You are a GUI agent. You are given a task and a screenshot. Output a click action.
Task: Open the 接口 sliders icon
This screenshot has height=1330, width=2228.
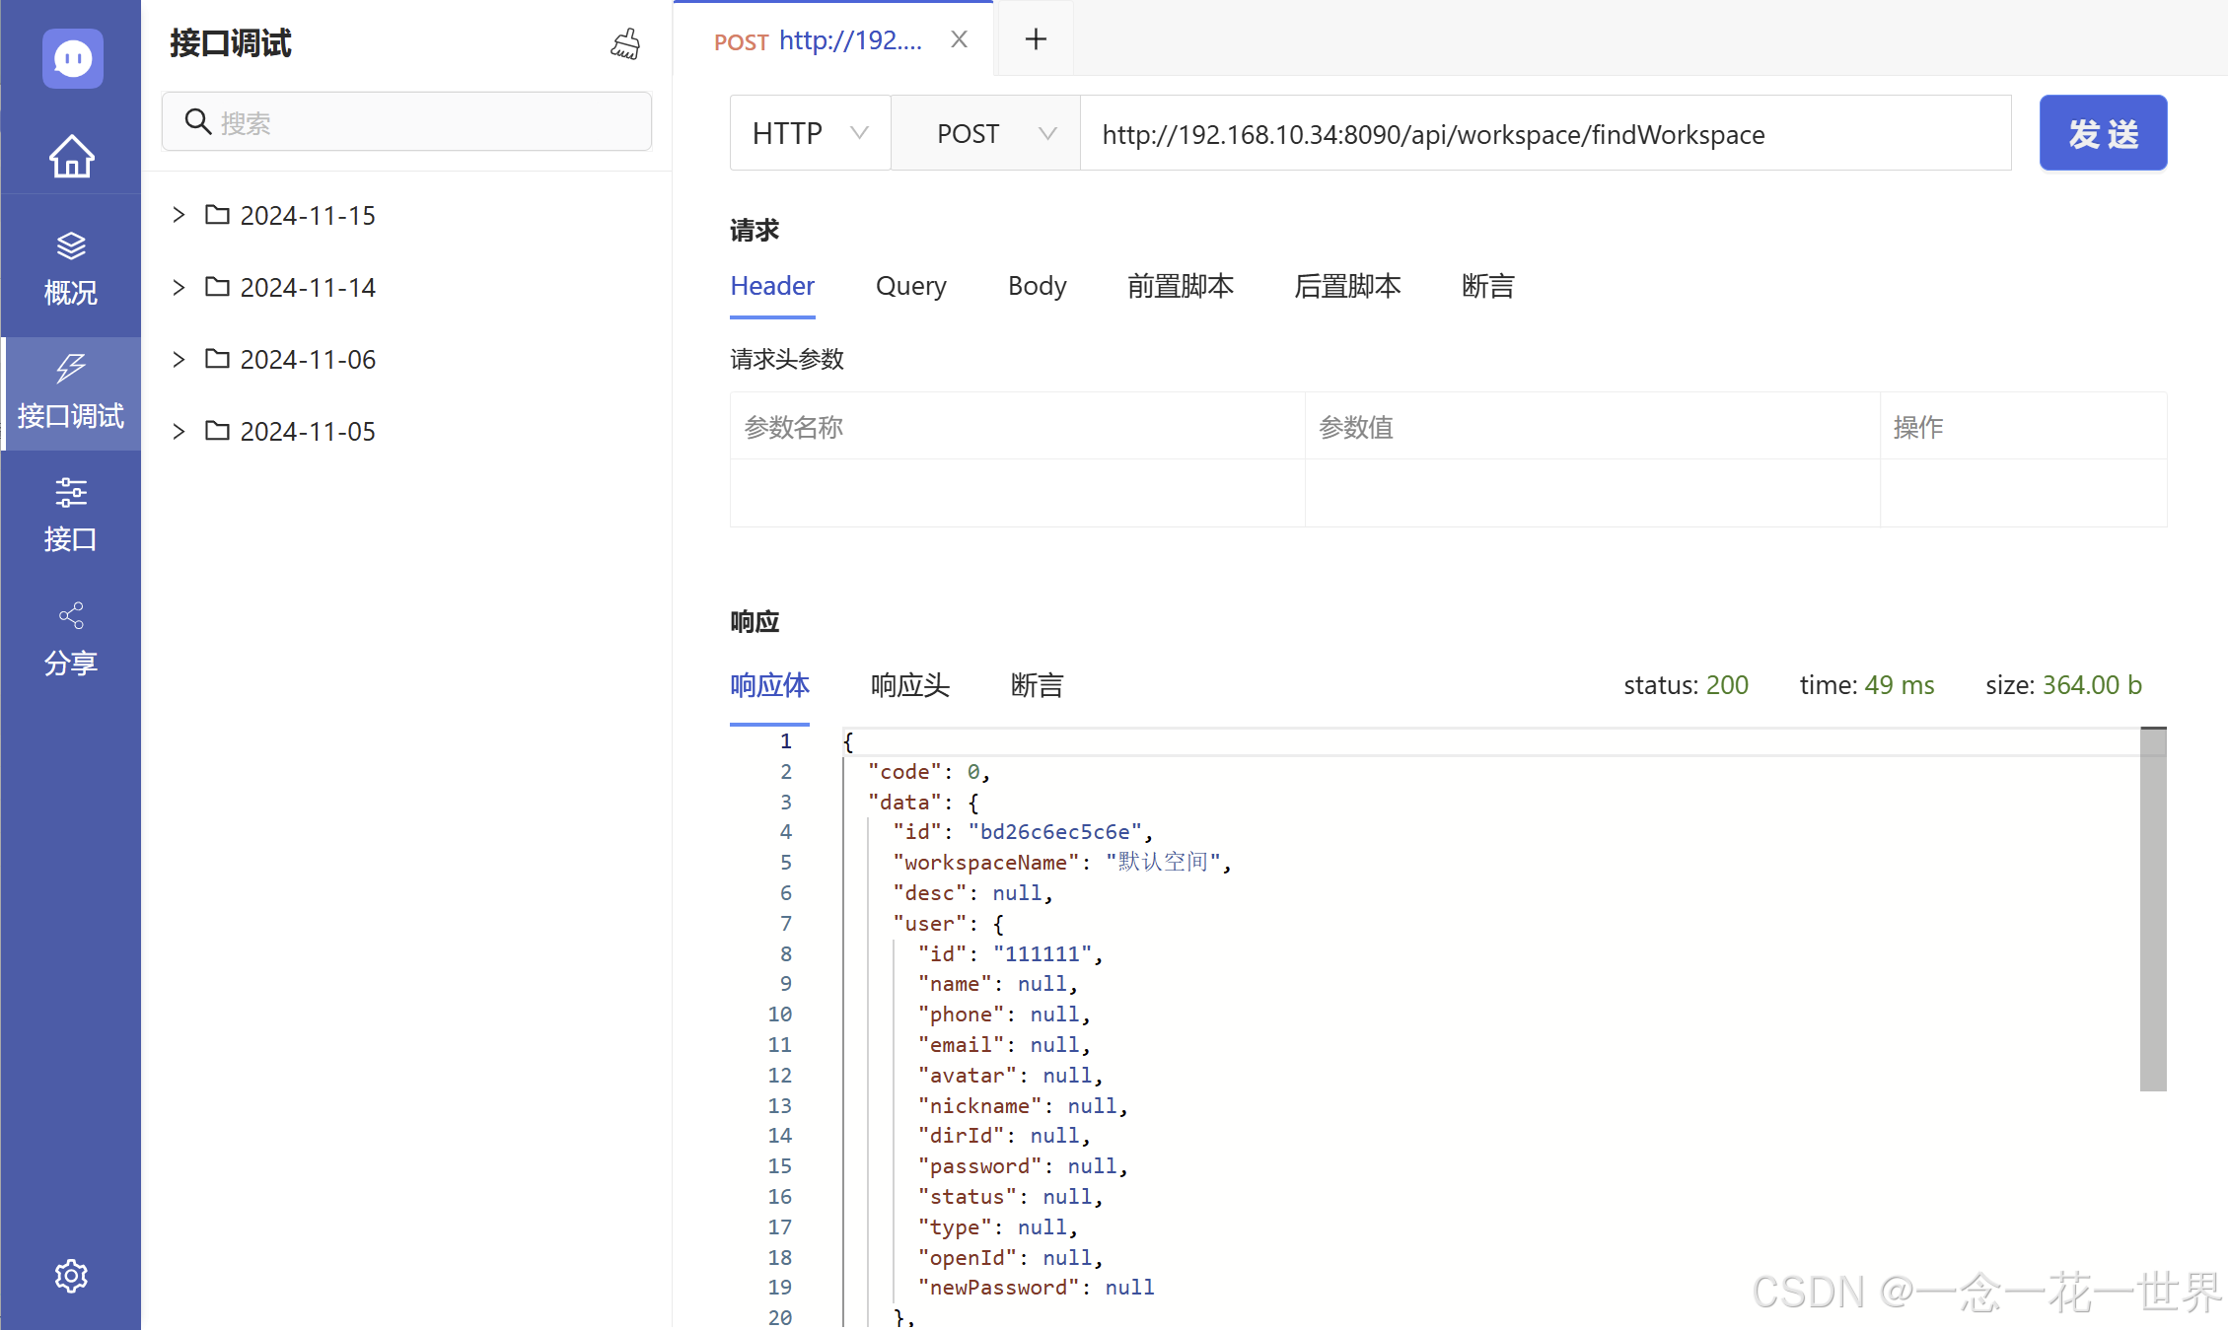tap(71, 492)
